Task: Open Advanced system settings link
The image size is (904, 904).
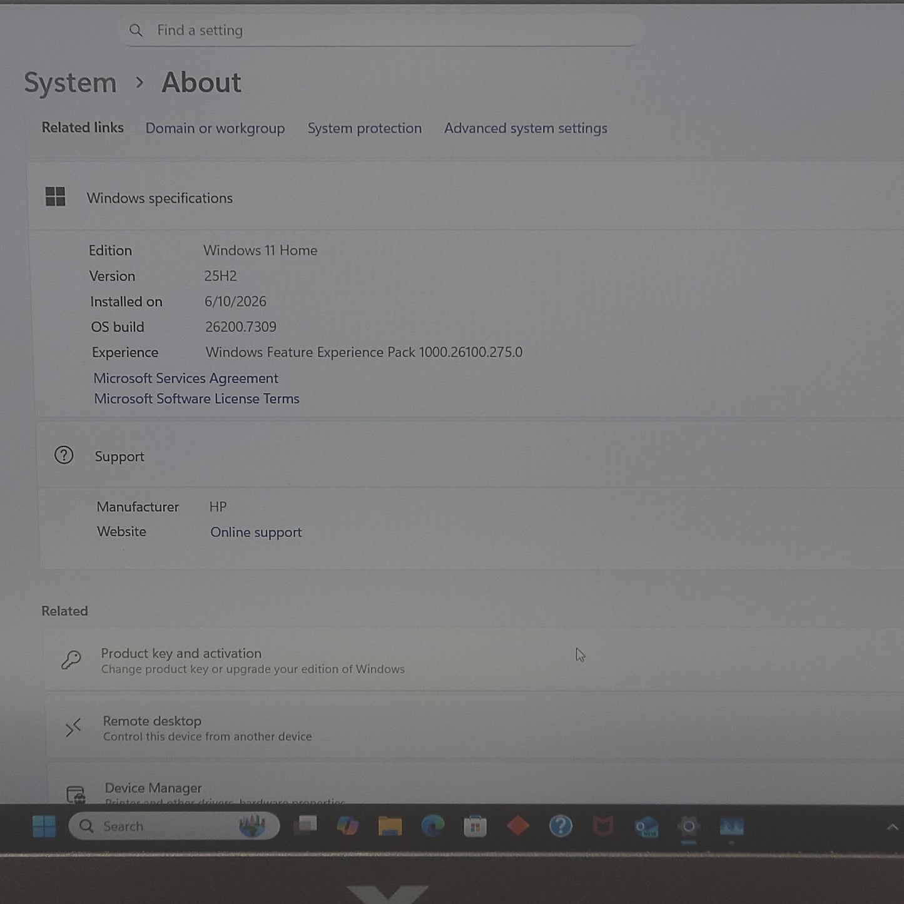Action: [x=526, y=128]
